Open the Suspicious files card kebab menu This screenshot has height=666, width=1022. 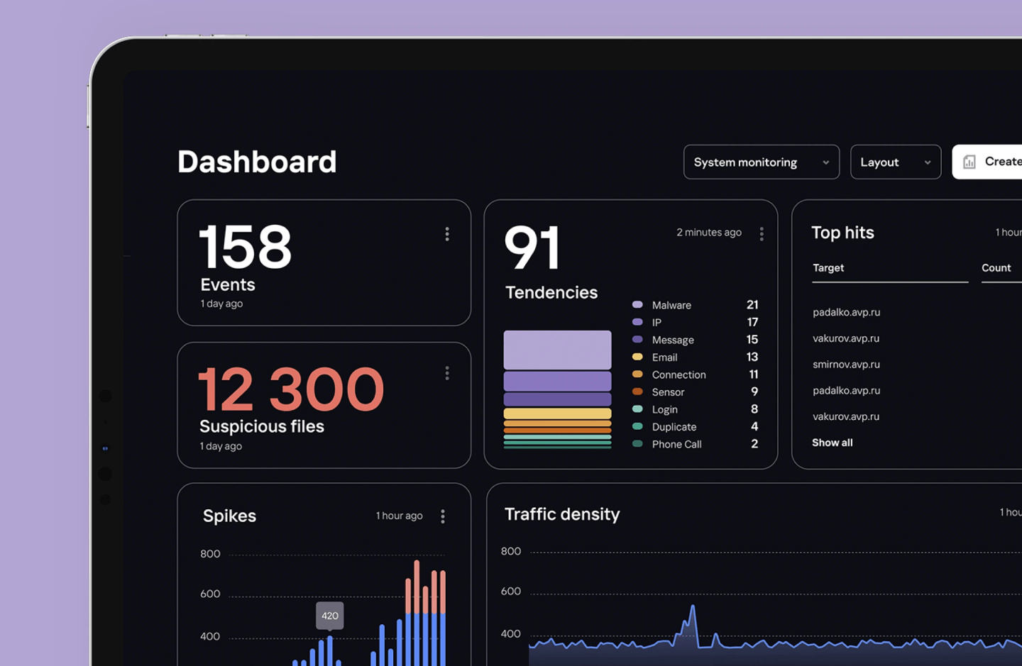coord(447,373)
